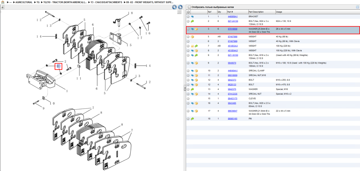Sort by the Qty column header
This screenshot has width=360, height=171.
click(221, 12)
